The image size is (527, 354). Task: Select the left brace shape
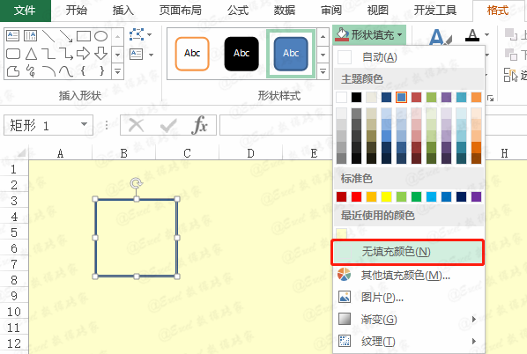click(x=83, y=70)
